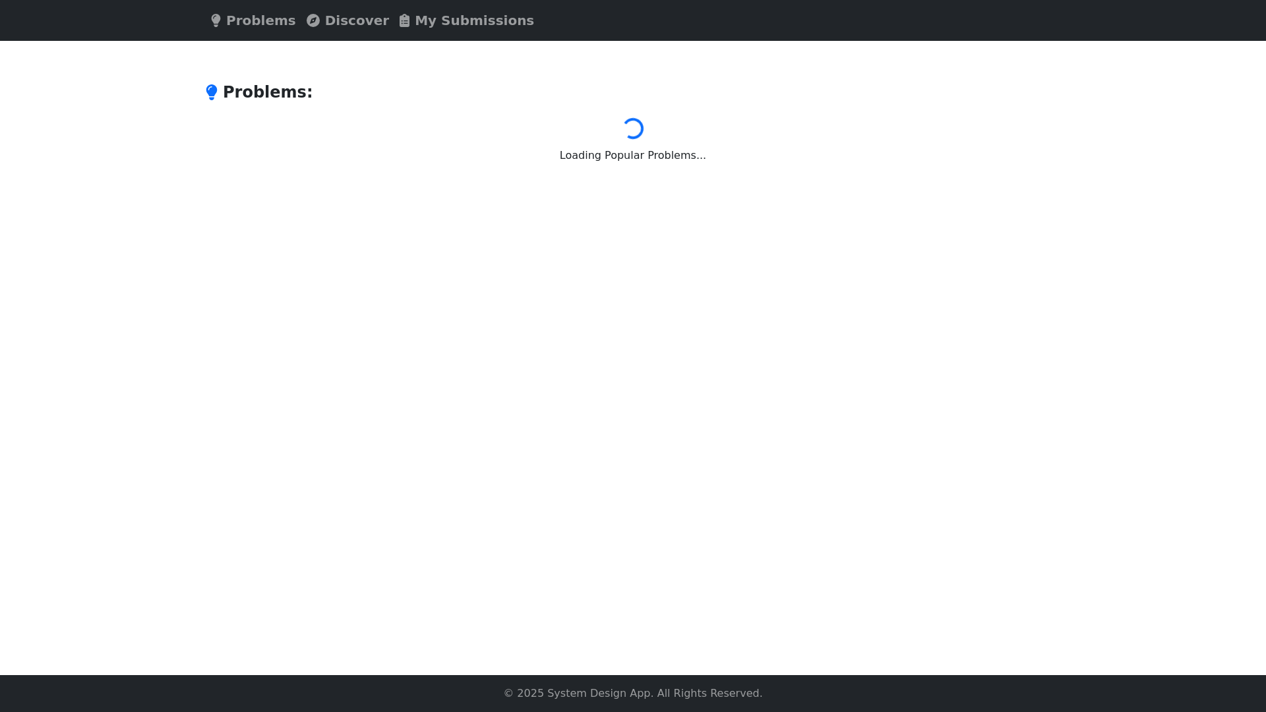1266x712 pixels.
Task: Open the Problems nav link
Action: 253,20
